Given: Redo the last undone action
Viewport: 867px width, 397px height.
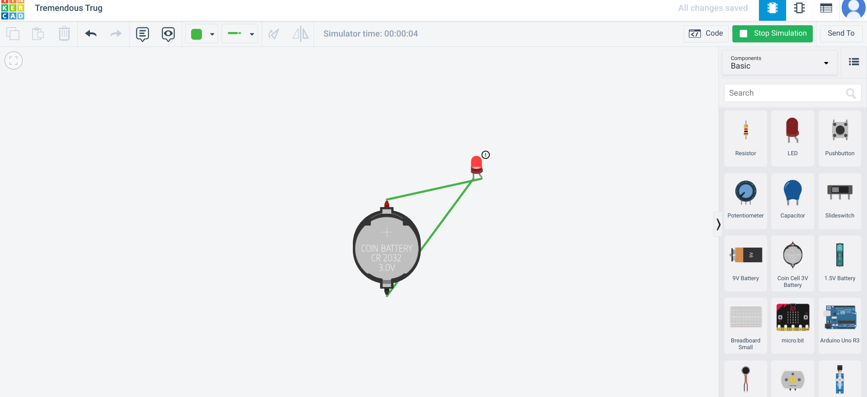Looking at the screenshot, I should tap(116, 34).
